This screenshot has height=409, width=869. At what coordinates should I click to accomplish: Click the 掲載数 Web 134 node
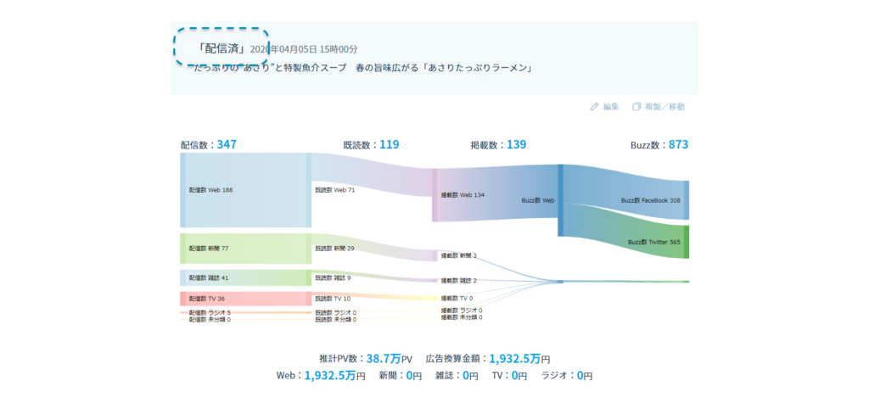[463, 195]
